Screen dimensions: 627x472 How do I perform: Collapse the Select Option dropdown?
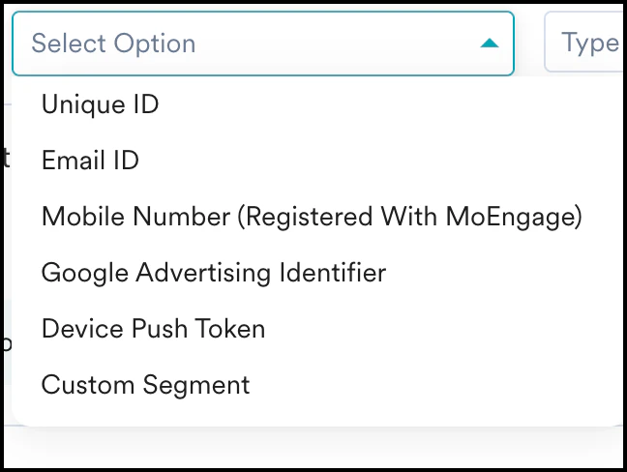click(x=490, y=44)
